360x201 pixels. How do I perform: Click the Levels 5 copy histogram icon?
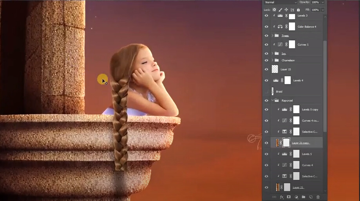[284, 110]
